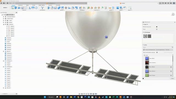This screenshot has width=176, height=99.
Task: Select the Press Pull tool
Action: [48, 8]
